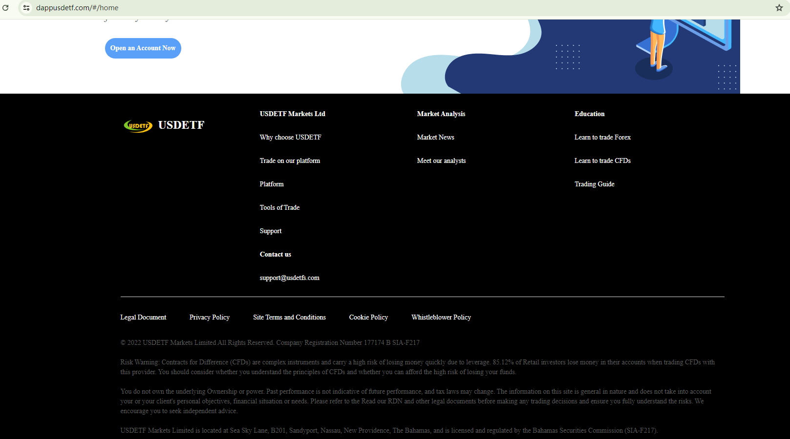View the Privacy Policy
Viewport: 790px width, 439px height.
point(210,318)
